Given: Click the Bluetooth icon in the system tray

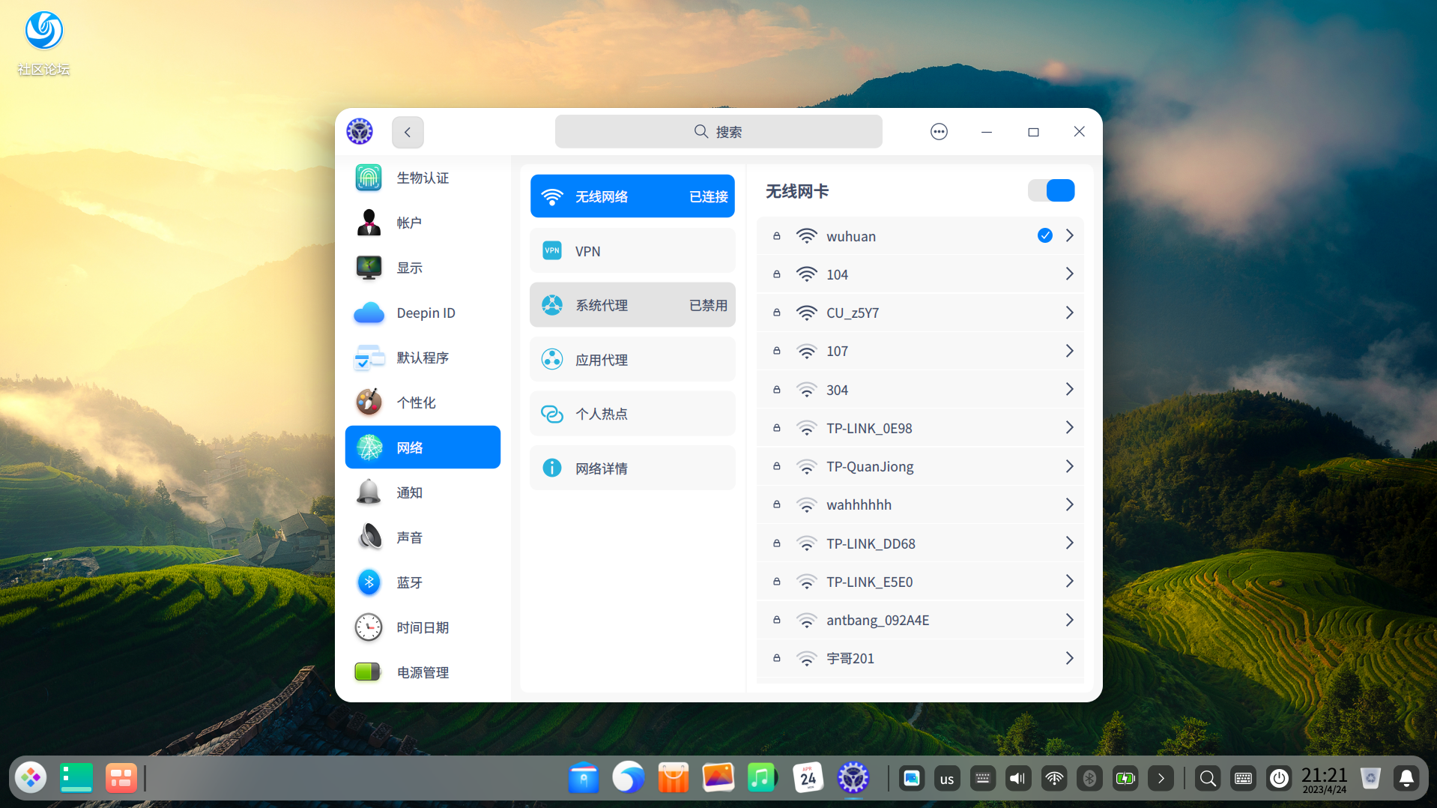Looking at the screenshot, I should (1089, 777).
